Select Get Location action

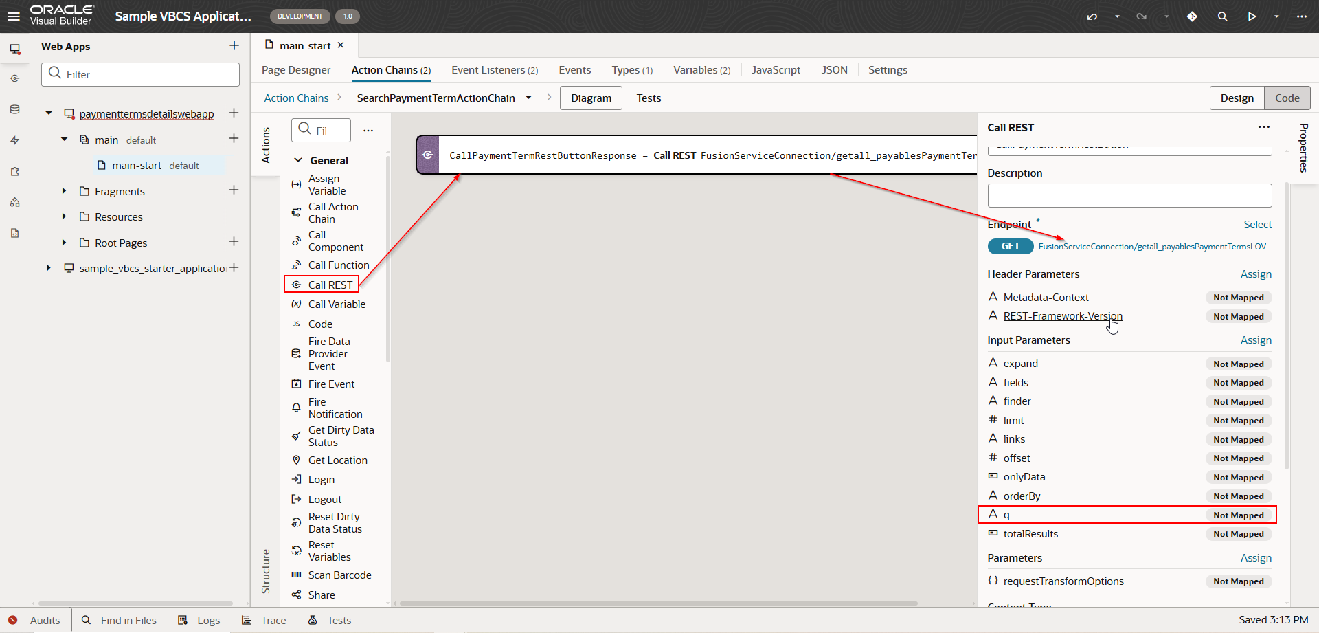click(x=330, y=460)
